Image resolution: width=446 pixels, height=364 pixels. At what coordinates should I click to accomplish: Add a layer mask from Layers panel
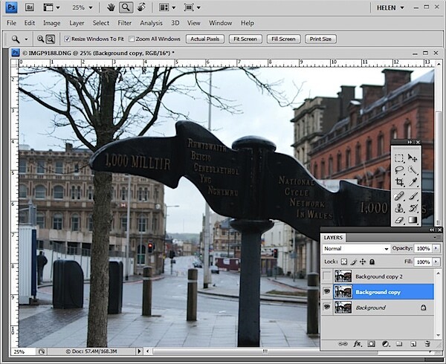(x=371, y=344)
